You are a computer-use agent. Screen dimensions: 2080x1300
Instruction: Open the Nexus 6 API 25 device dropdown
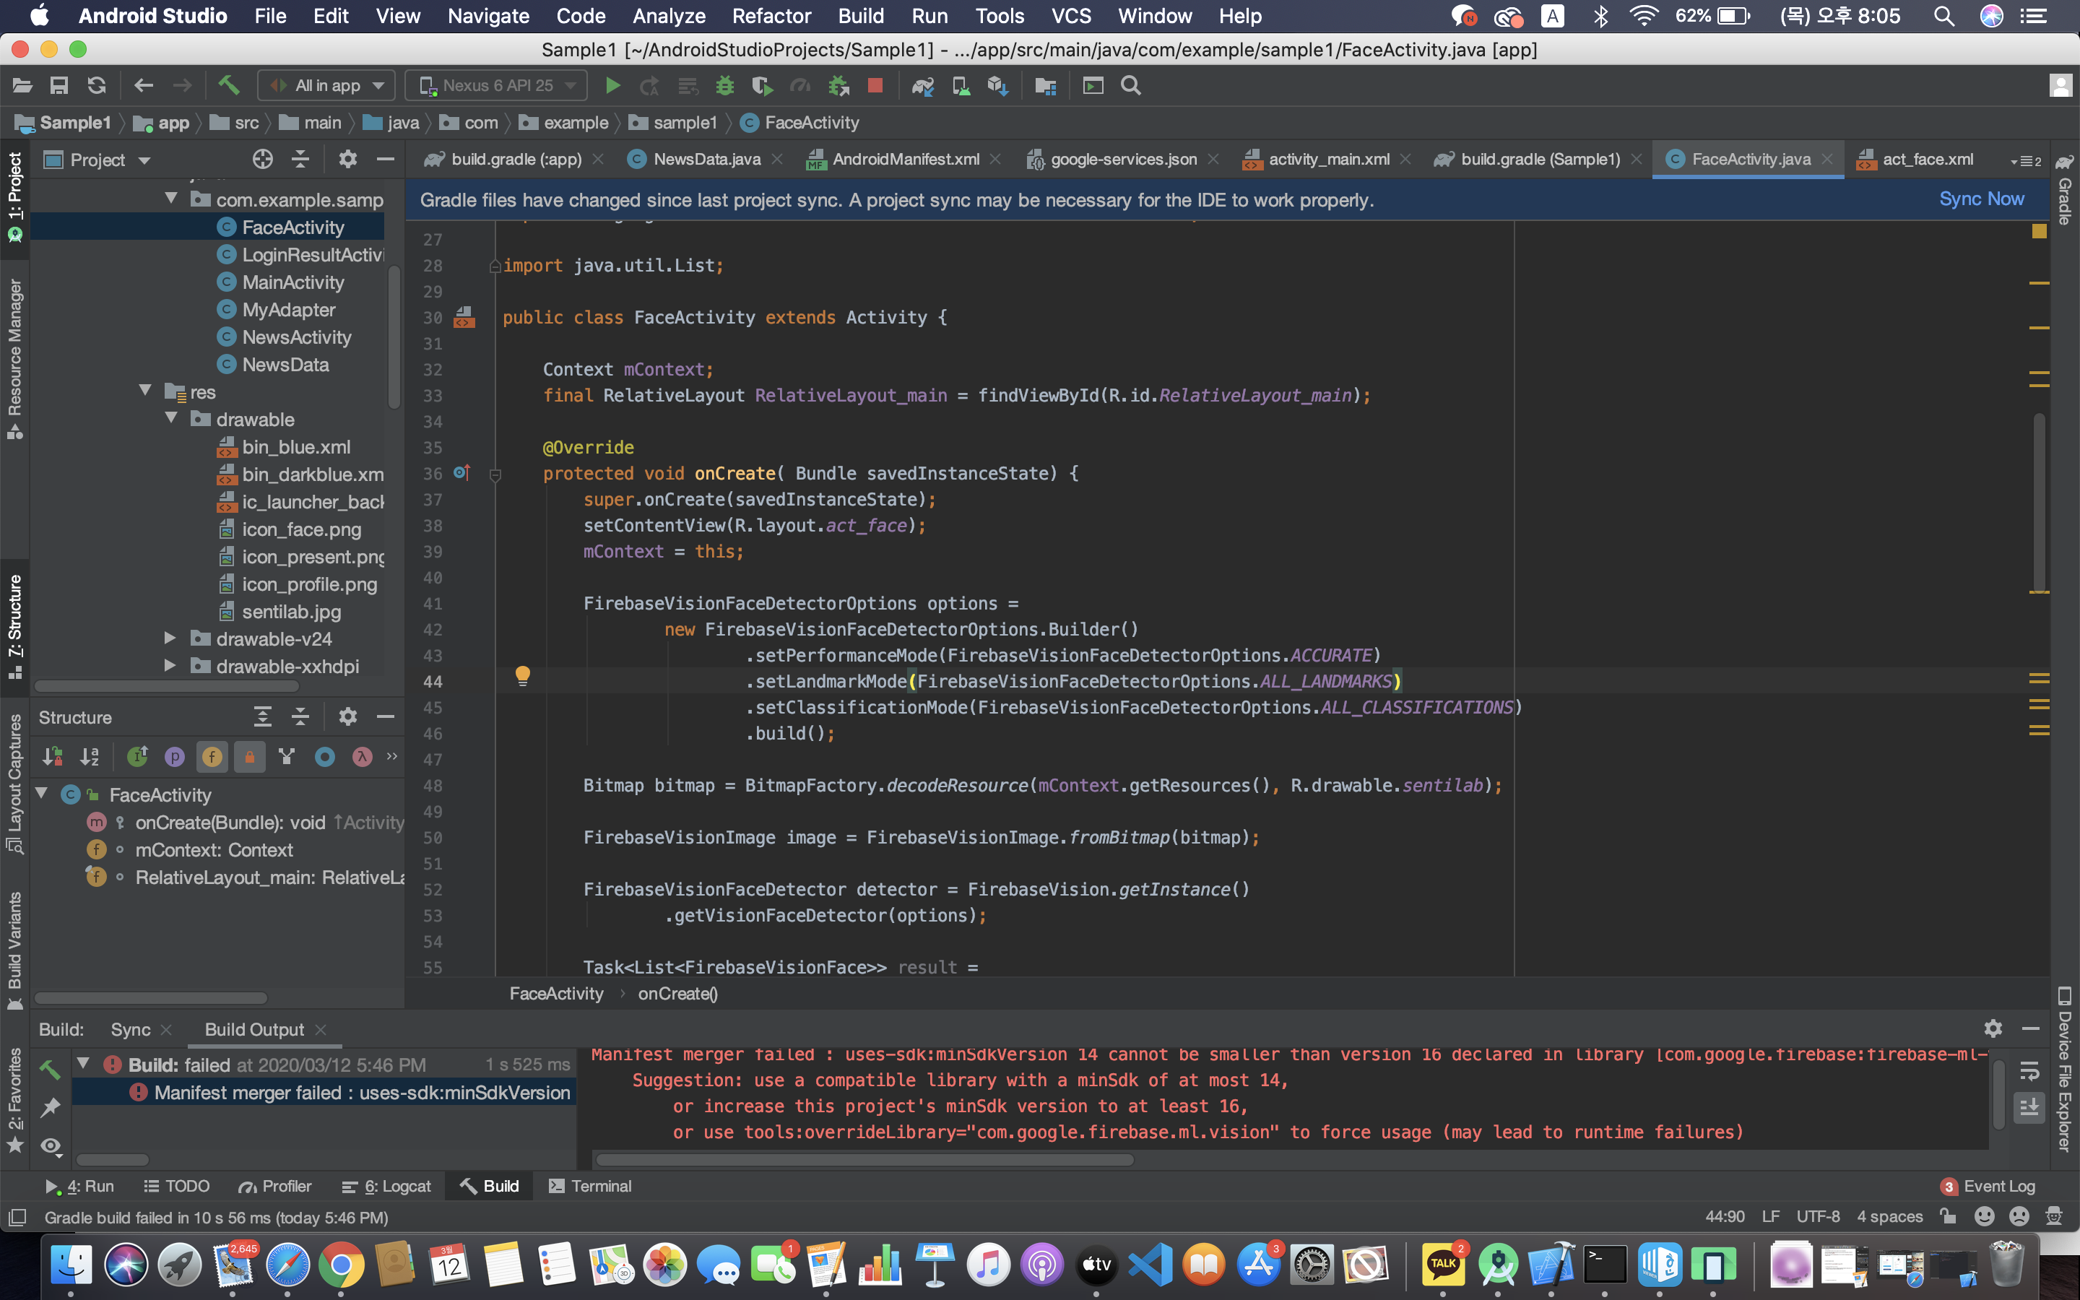click(x=497, y=85)
